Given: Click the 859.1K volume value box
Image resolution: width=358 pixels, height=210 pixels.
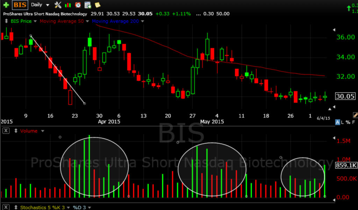Looking at the screenshot, I should (346, 165).
